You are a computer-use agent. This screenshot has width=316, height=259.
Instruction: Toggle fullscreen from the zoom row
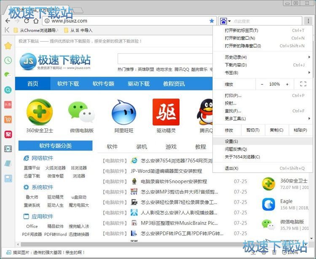[x=303, y=84]
